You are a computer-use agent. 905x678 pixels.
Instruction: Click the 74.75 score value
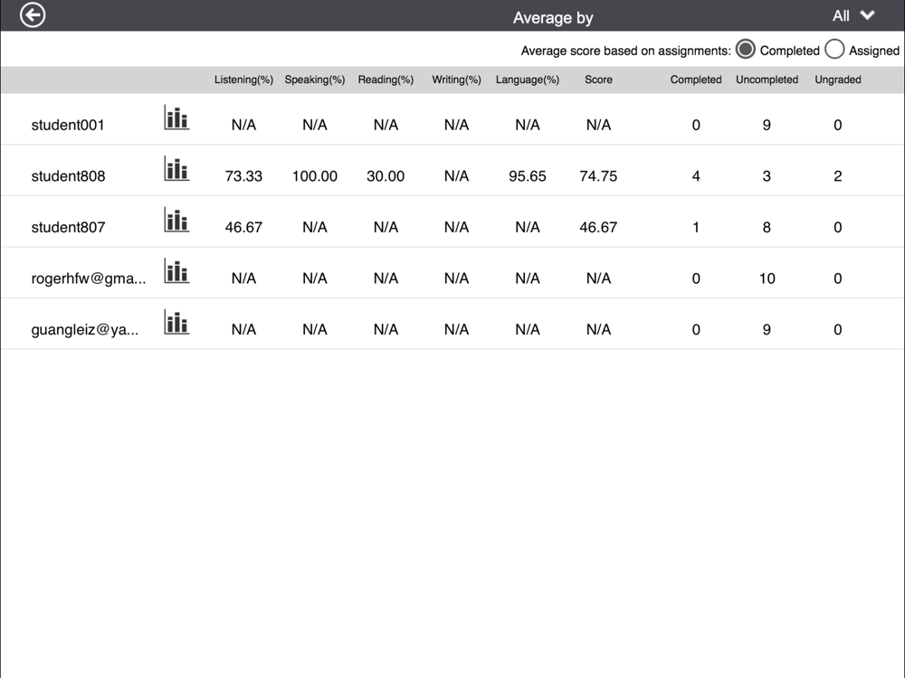click(x=598, y=176)
